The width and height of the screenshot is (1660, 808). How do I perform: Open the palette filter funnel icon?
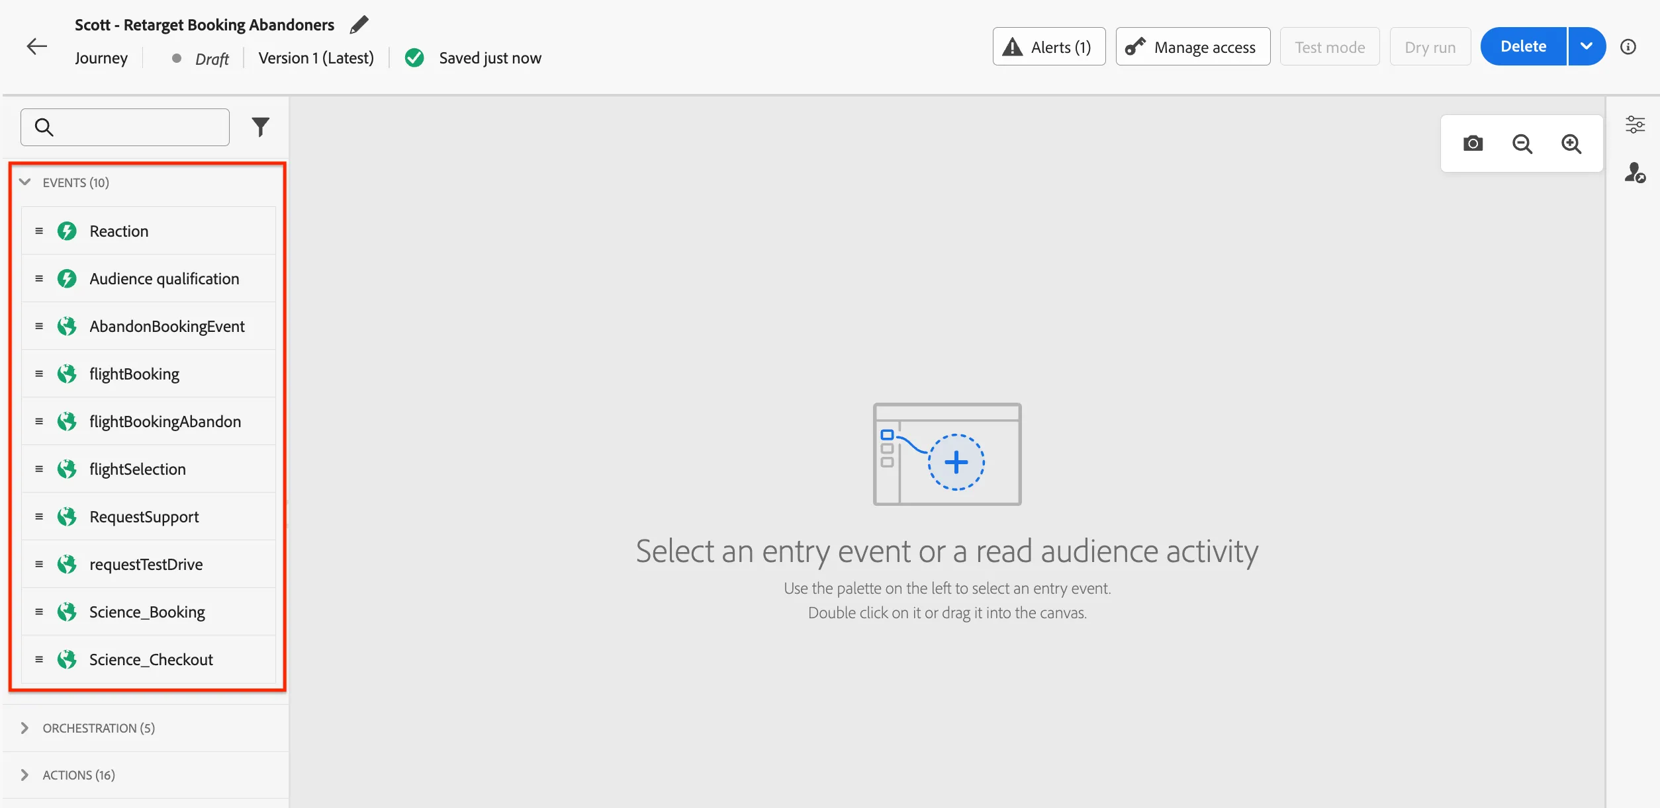pos(261,127)
